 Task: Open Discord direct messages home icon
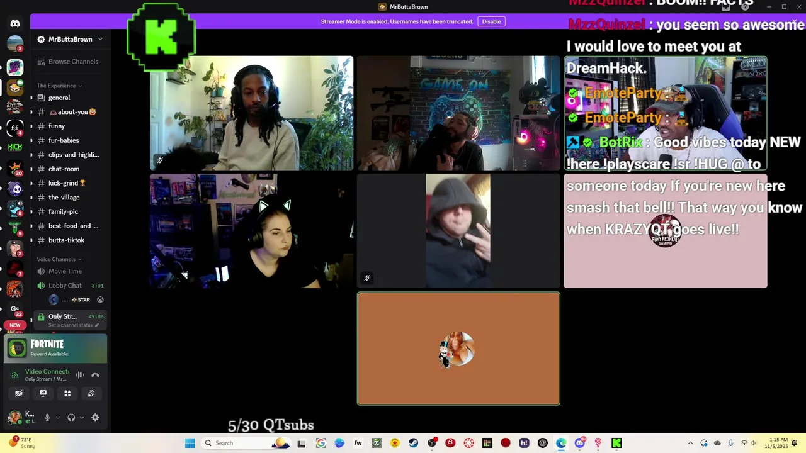tap(15, 23)
